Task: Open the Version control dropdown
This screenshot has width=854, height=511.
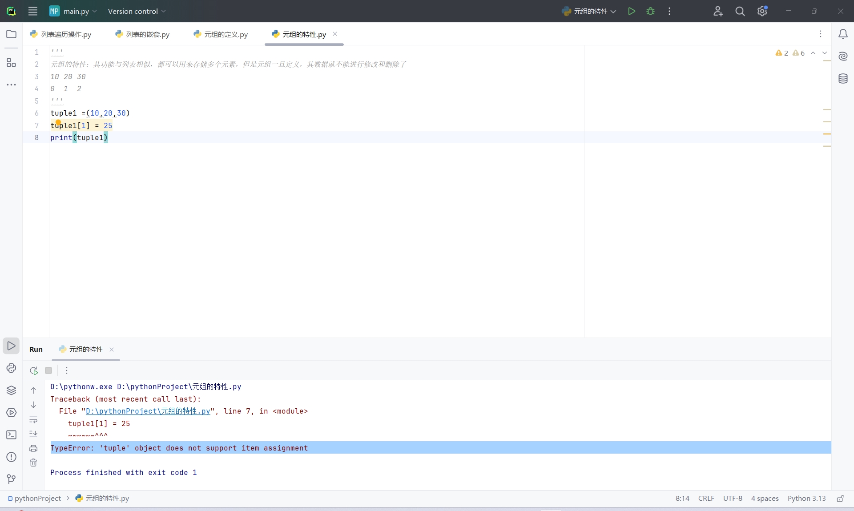Action: tap(137, 11)
